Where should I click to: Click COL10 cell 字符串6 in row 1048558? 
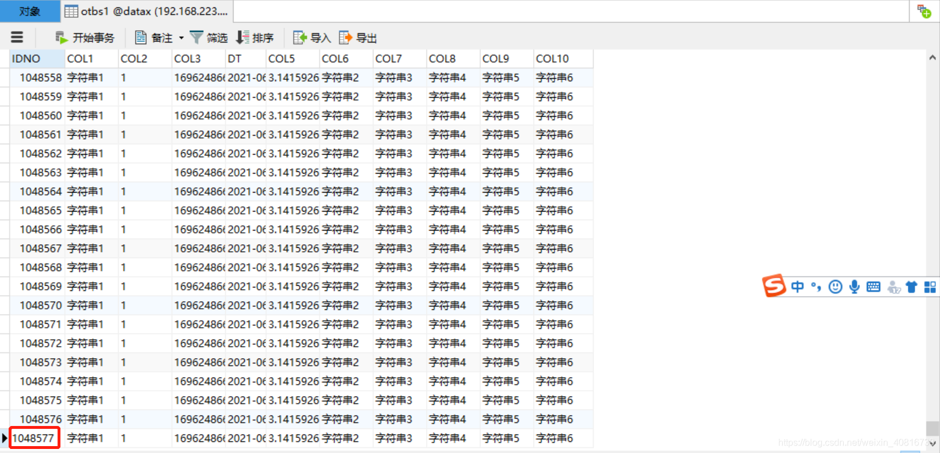click(563, 78)
